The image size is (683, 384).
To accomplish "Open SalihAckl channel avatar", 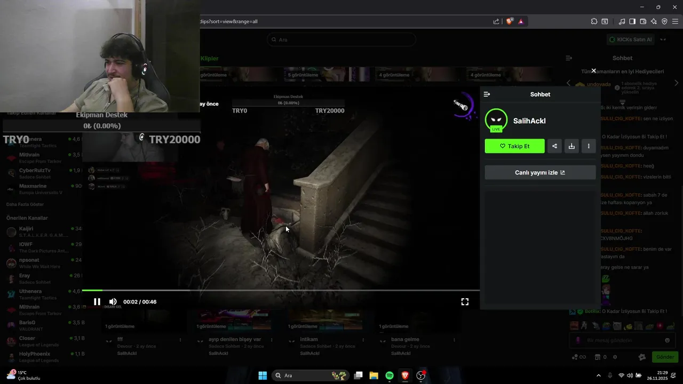I will 496,121.
